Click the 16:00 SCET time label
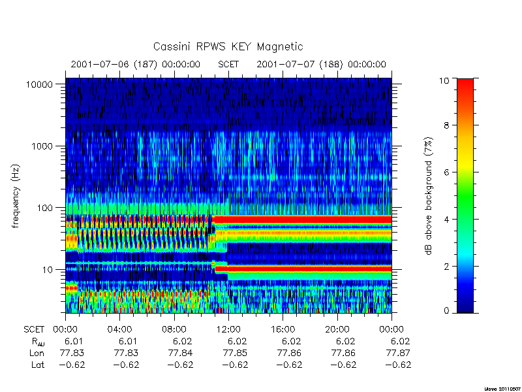Viewport: 522px width, 392px height. coord(283,330)
